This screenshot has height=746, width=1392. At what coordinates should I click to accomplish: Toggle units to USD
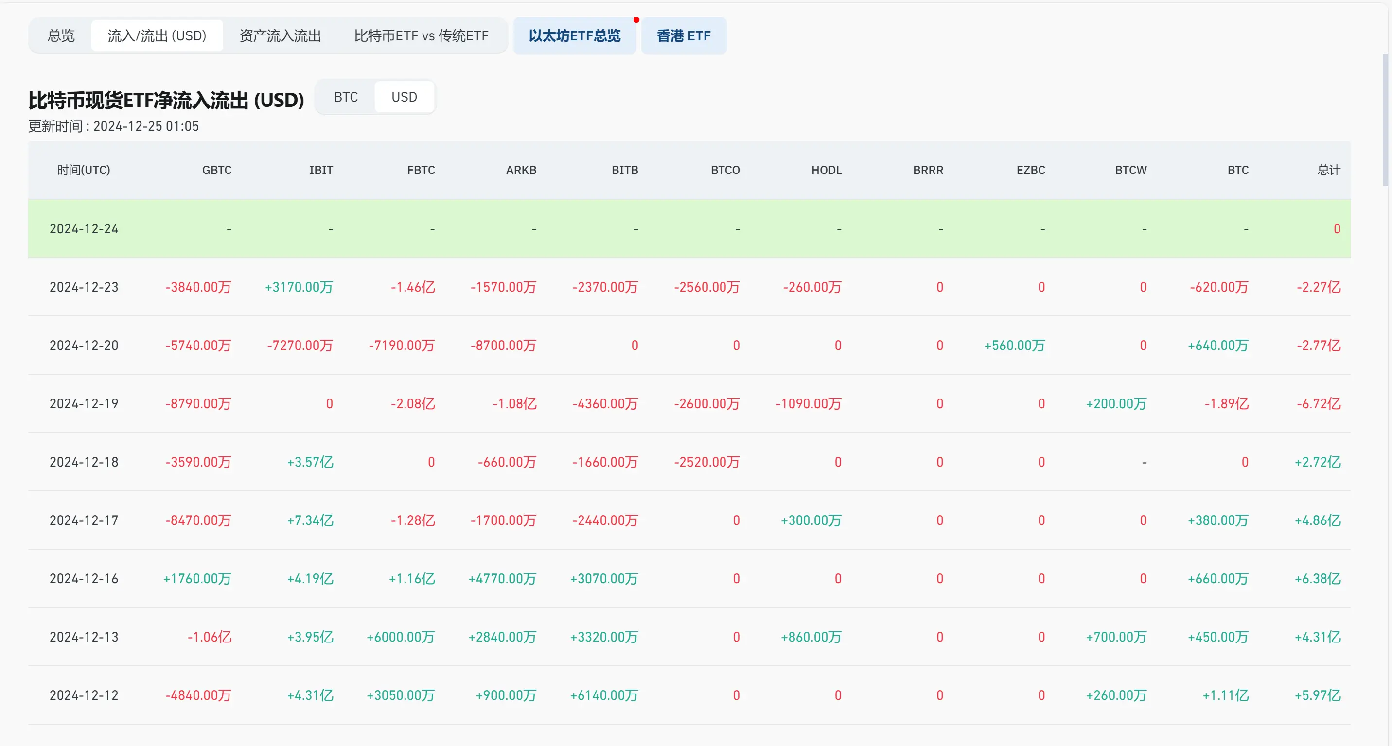404,97
